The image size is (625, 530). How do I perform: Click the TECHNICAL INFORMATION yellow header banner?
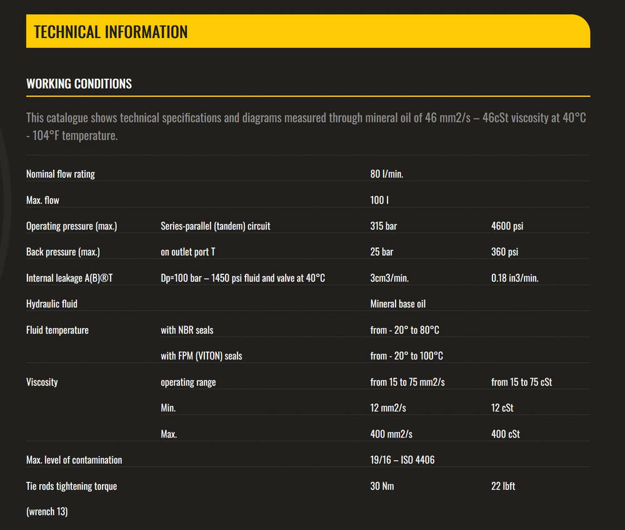pyautogui.click(x=307, y=32)
